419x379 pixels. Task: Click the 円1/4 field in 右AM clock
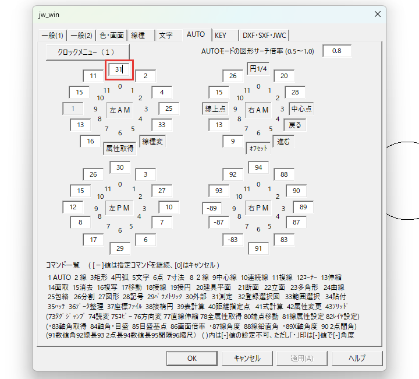click(x=258, y=69)
